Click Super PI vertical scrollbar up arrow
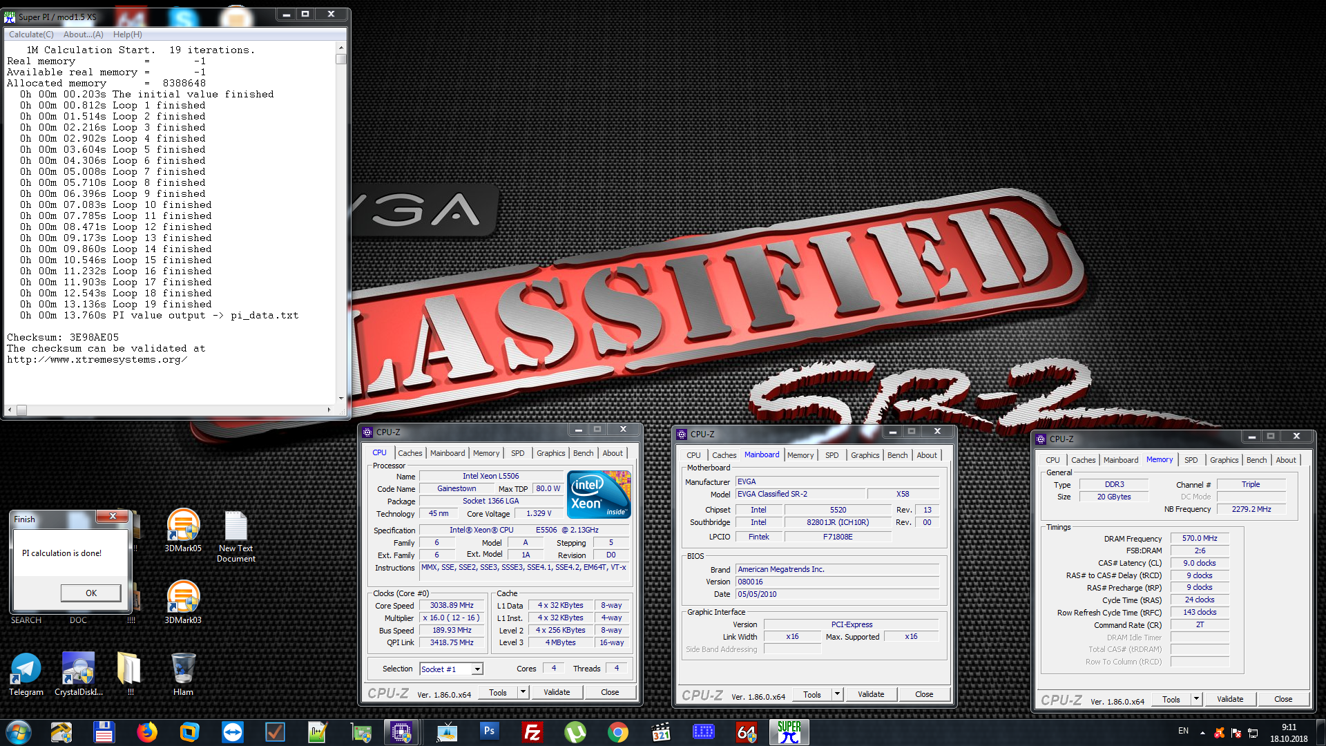Viewport: 1326px width, 746px height. pos(341,48)
